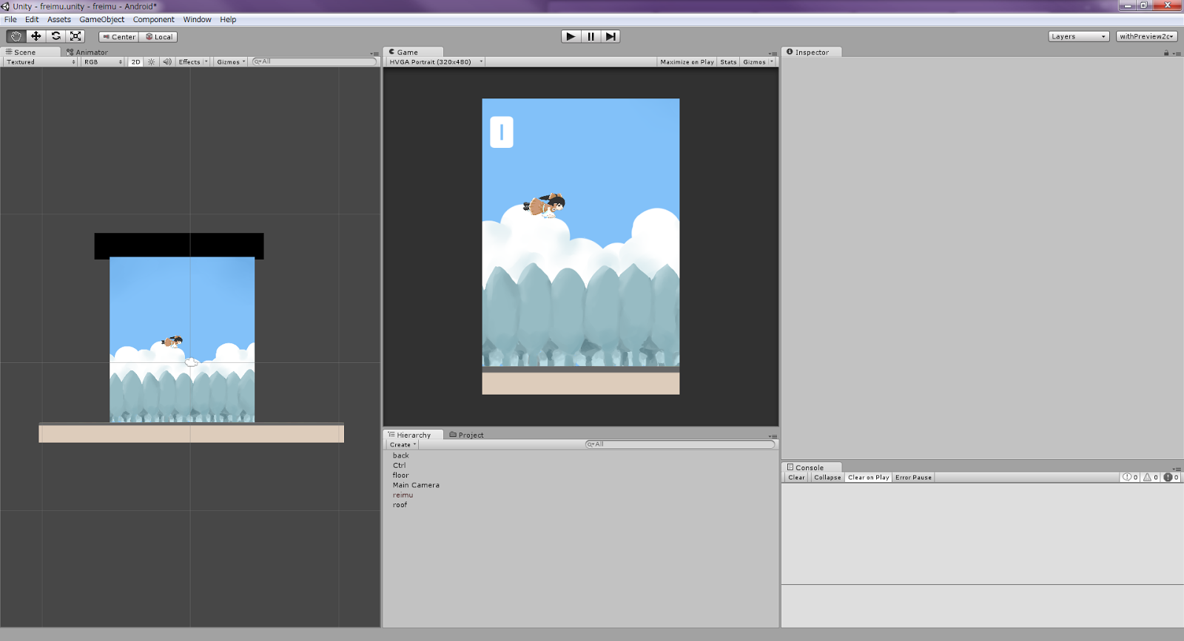
Task: Toggle the Stats overlay
Action: tap(728, 62)
